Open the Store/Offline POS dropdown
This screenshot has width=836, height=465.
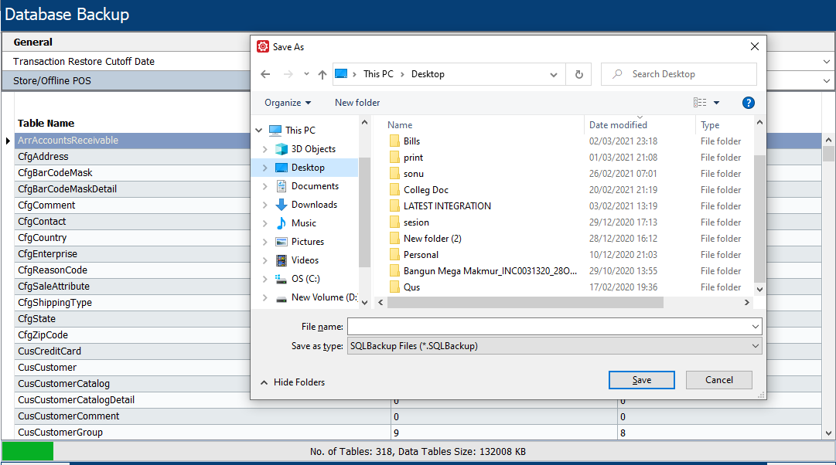827,81
